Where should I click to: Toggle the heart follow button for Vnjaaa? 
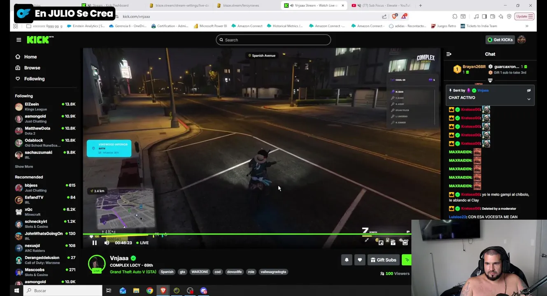click(360, 260)
